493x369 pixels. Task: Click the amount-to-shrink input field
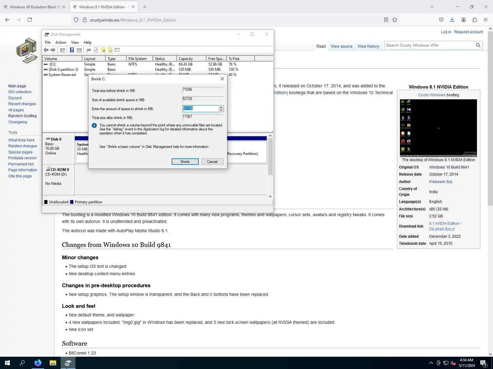coord(201,109)
